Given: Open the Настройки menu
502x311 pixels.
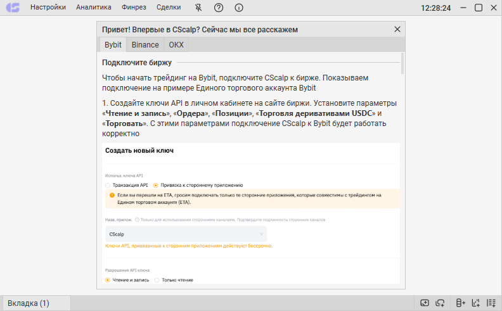Looking at the screenshot, I should 48,8.
